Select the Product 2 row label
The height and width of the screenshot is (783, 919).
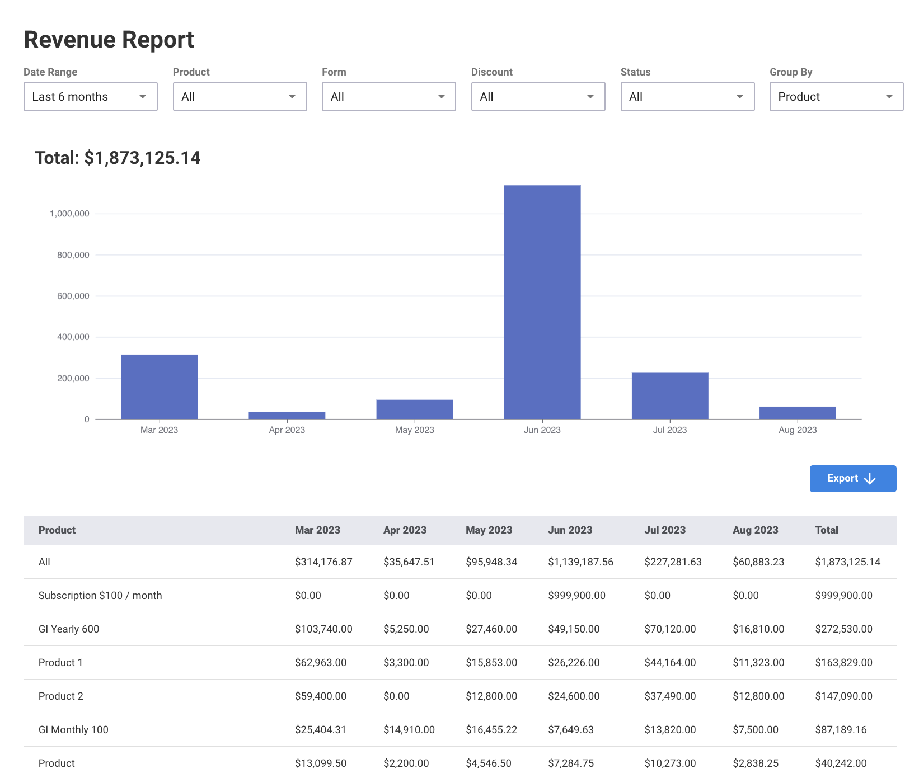click(61, 696)
